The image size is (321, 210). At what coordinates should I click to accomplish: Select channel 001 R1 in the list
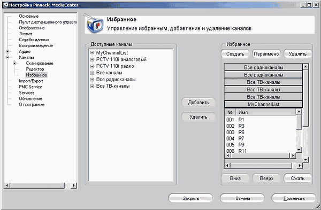pyautogui.click(x=261, y=120)
